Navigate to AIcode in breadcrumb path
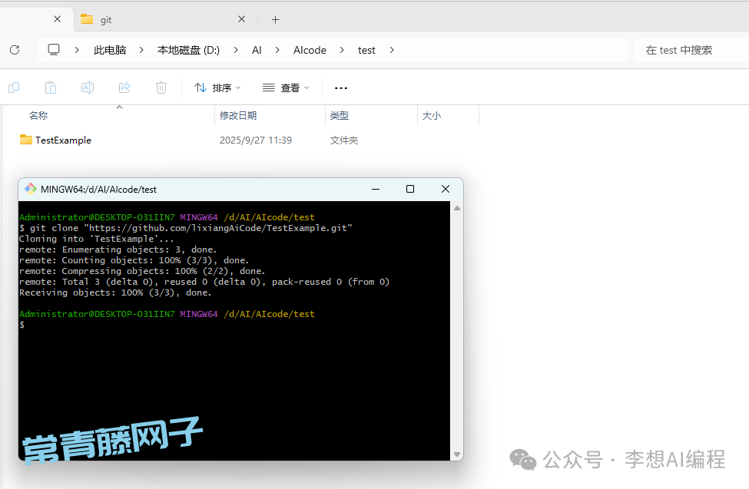Image resolution: width=749 pixels, height=489 pixels. coord(310,50)
